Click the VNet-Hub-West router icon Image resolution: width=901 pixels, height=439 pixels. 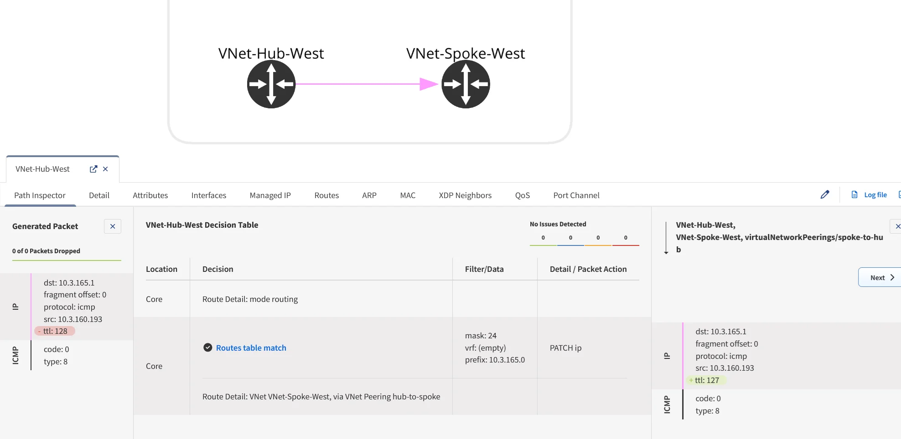271,84
